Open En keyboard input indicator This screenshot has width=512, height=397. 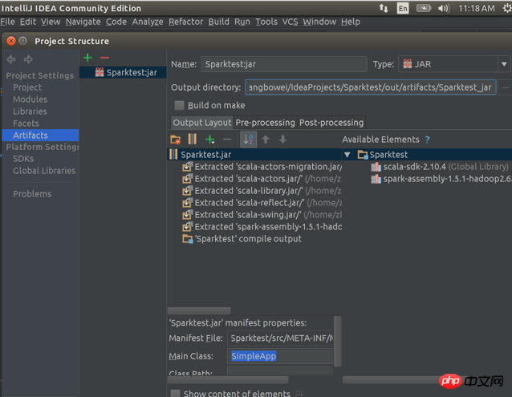click(403, 8)
